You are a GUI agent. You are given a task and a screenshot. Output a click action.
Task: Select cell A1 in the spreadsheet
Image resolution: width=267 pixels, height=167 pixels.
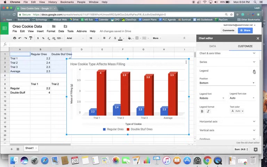[20, 54]
